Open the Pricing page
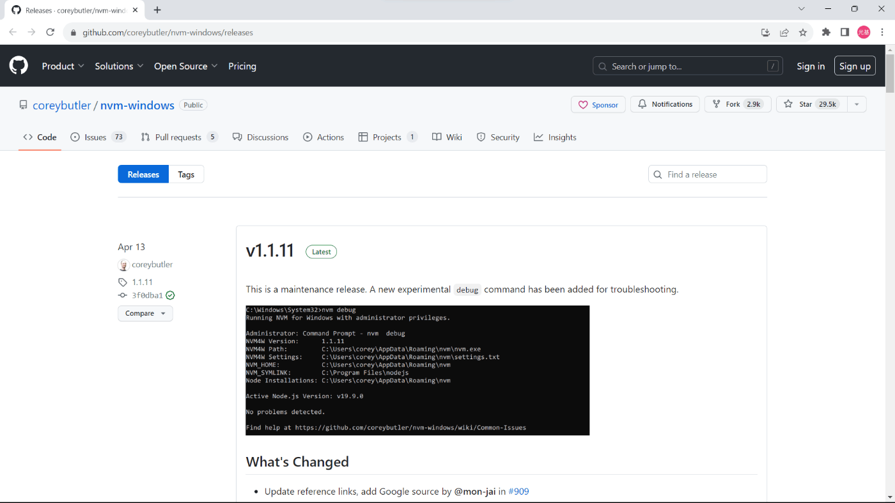The height and width of the screenshot is (503, 895). pyautogui.click(x=242, y=66)
